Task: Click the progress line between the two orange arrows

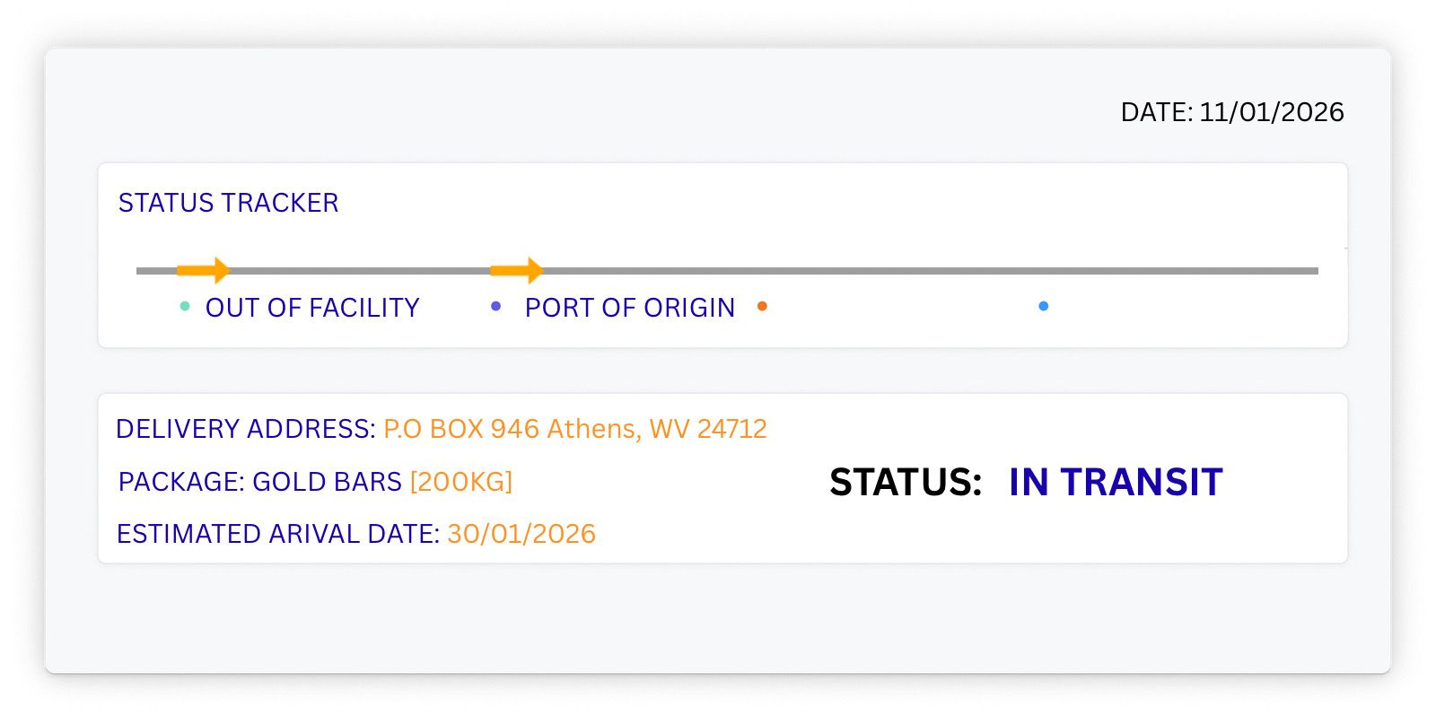Action: [359, 270]
